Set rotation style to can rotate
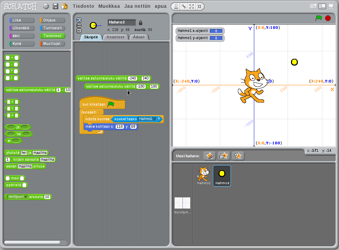Viewport: 339px width, 250px height. [79, 20]
